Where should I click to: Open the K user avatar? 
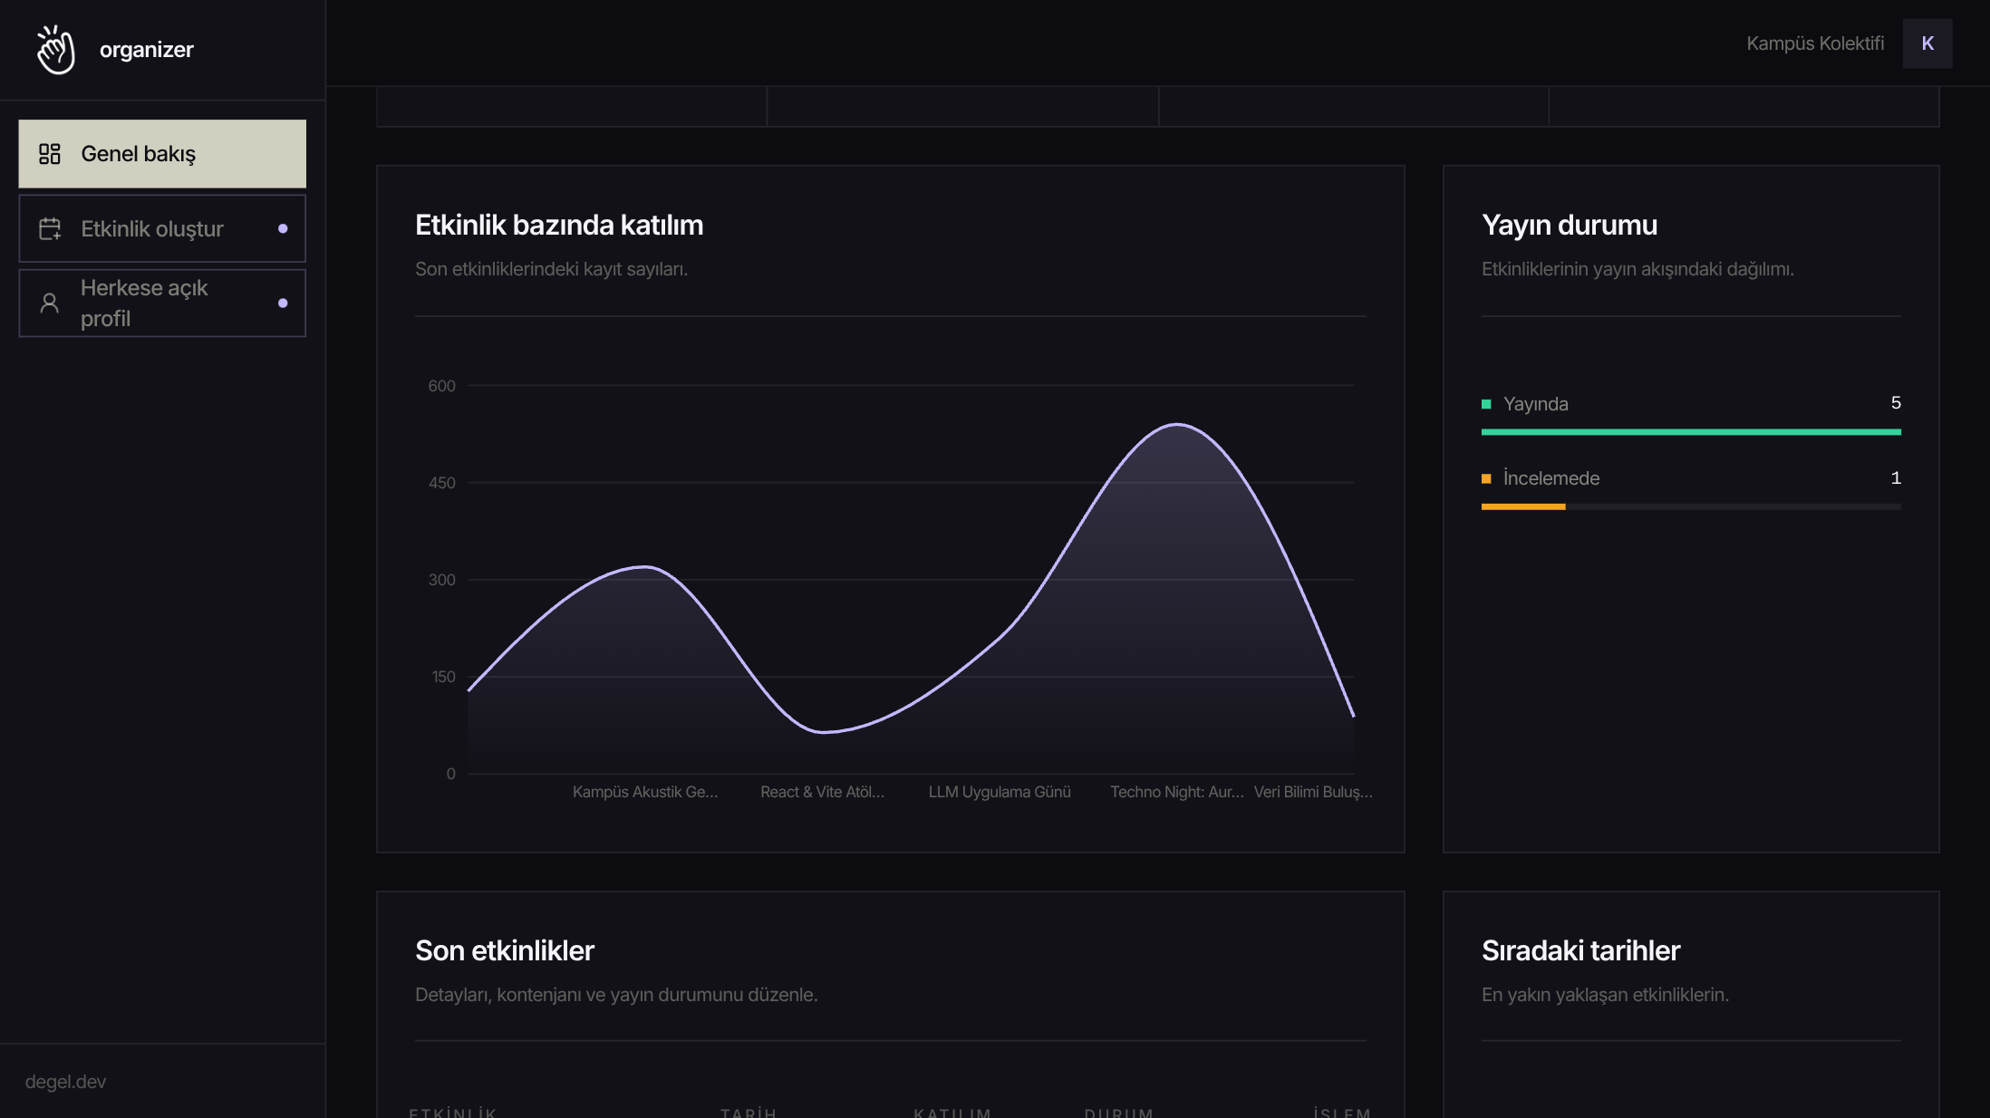[1927, 43]
